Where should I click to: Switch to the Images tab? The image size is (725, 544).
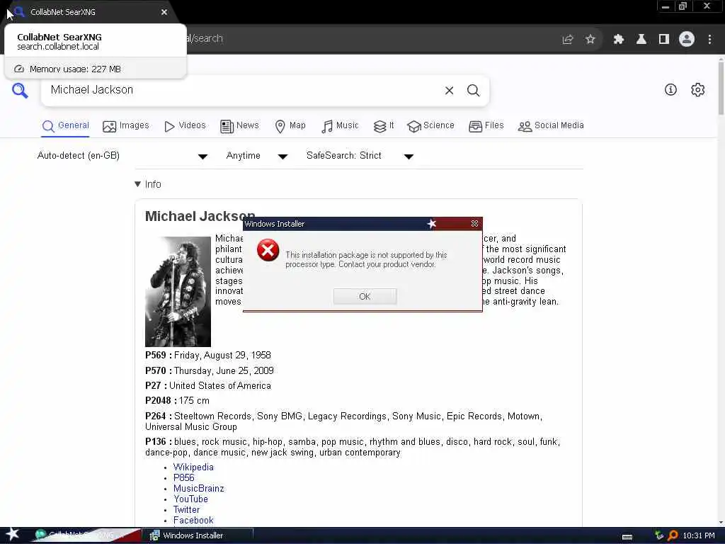click(126, 126)
